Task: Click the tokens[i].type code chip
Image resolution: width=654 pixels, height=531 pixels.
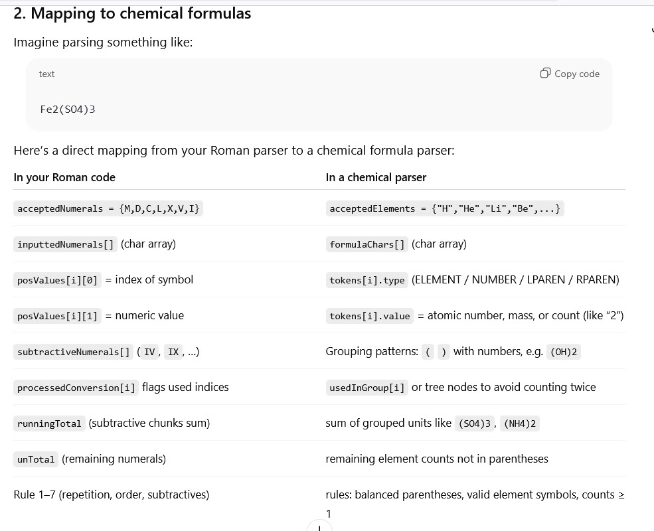Action: pyautogui.click(x=367, y=280)
